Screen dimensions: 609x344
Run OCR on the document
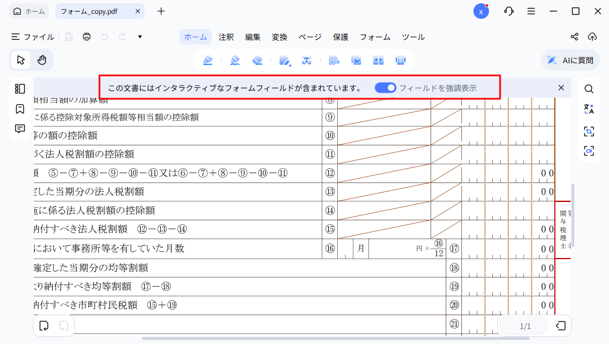coord(335,60)
